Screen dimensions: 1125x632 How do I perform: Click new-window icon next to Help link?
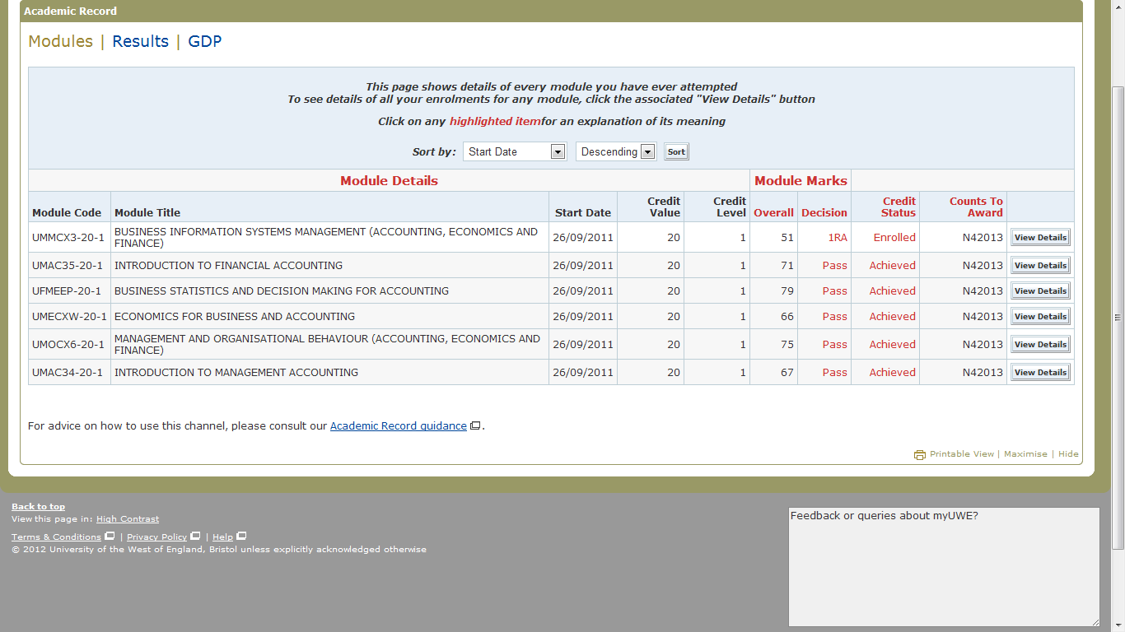[x=241, y=537]
